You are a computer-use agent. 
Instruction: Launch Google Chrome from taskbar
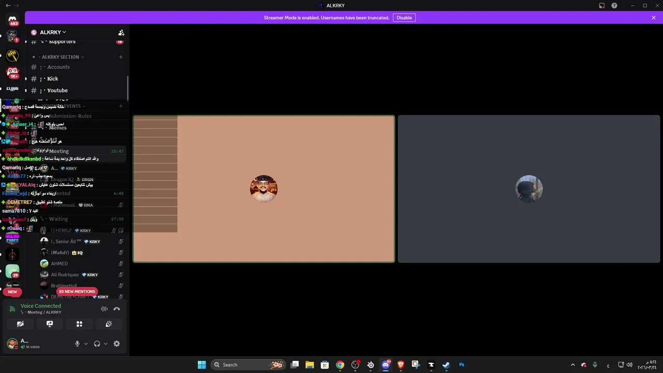340,365
